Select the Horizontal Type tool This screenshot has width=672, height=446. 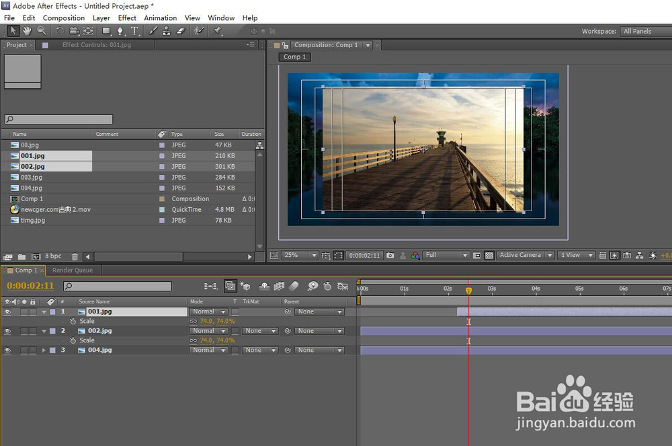coord(134,31)
